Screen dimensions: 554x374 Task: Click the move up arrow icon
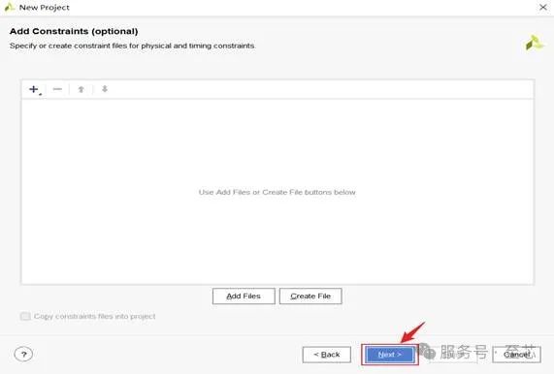click(x=81, y=89)
